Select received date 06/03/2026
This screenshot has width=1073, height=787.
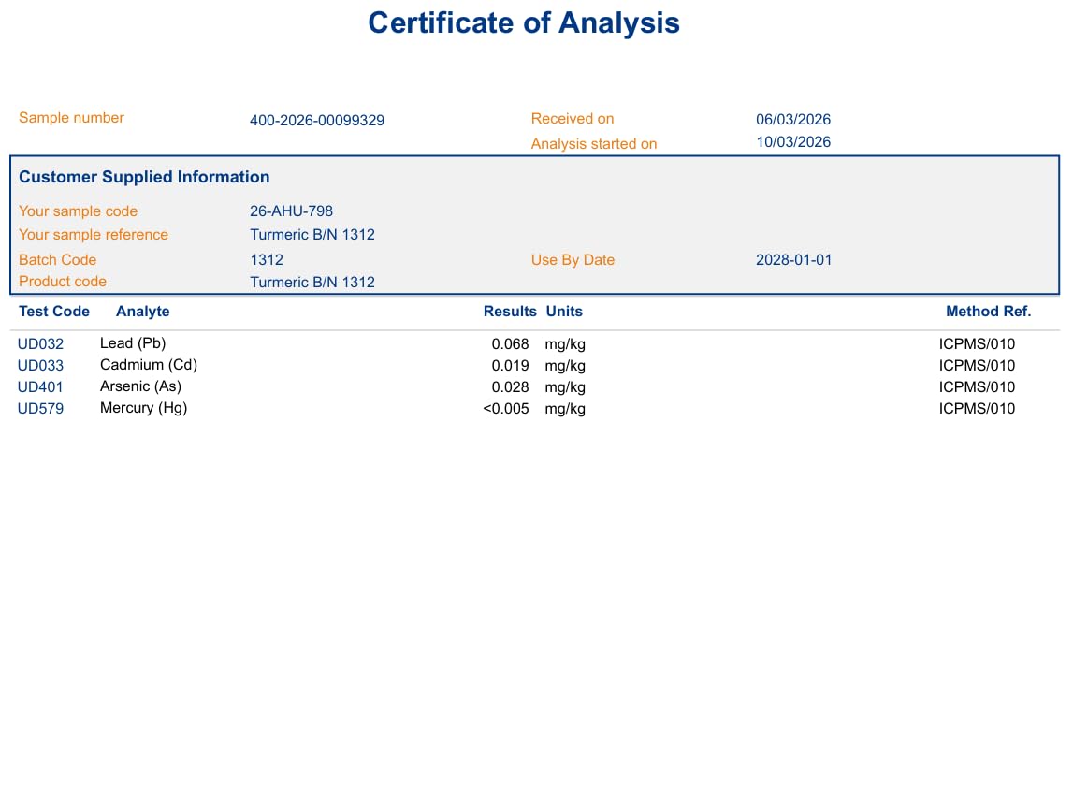793,119
